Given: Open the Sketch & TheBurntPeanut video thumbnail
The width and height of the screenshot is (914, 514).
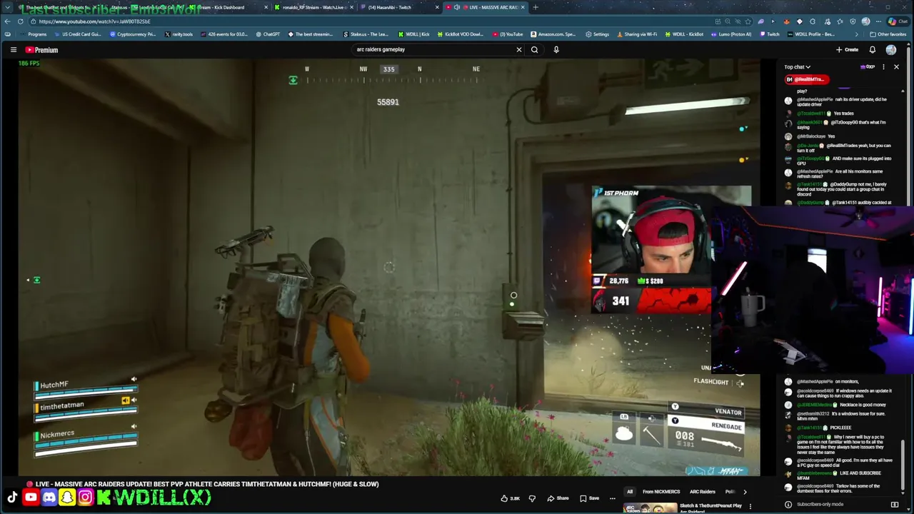Looking at the screenshot, I should click(650, 508).
